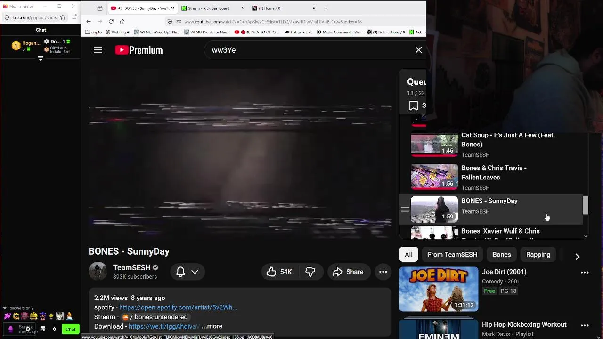Show more filter chips with right arrow
The width and height of the screenshot is (603, 339).
tap(577, 257)
